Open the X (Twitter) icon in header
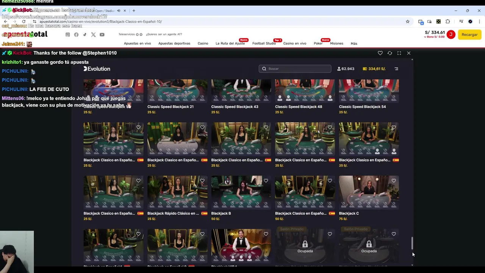The image size is (485, 273). pyautogui.click(x=93, y=35)
